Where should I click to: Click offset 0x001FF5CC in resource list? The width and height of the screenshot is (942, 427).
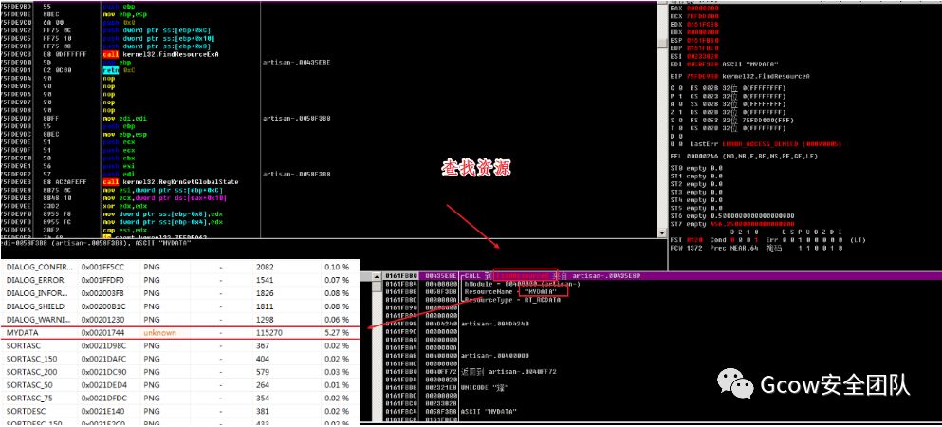click(x=102, y=267)
